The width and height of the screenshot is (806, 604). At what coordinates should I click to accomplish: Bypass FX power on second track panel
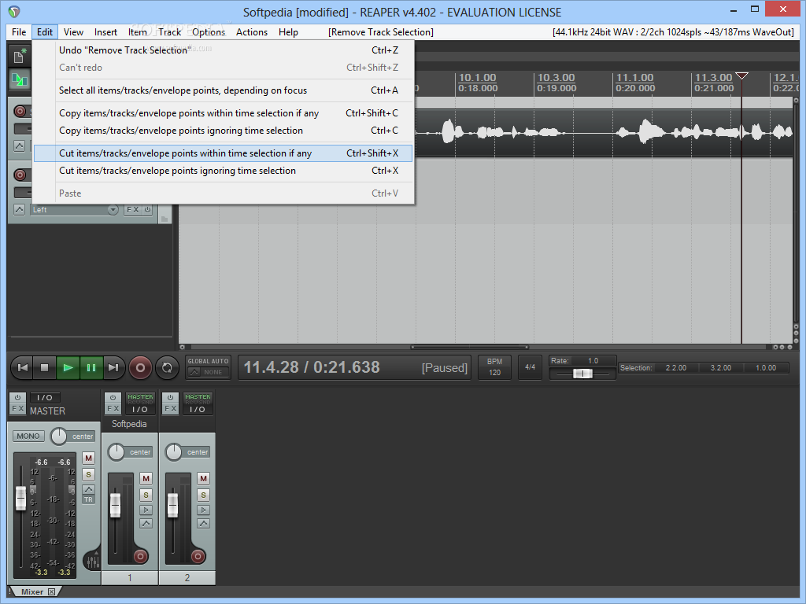click(147, 209)
